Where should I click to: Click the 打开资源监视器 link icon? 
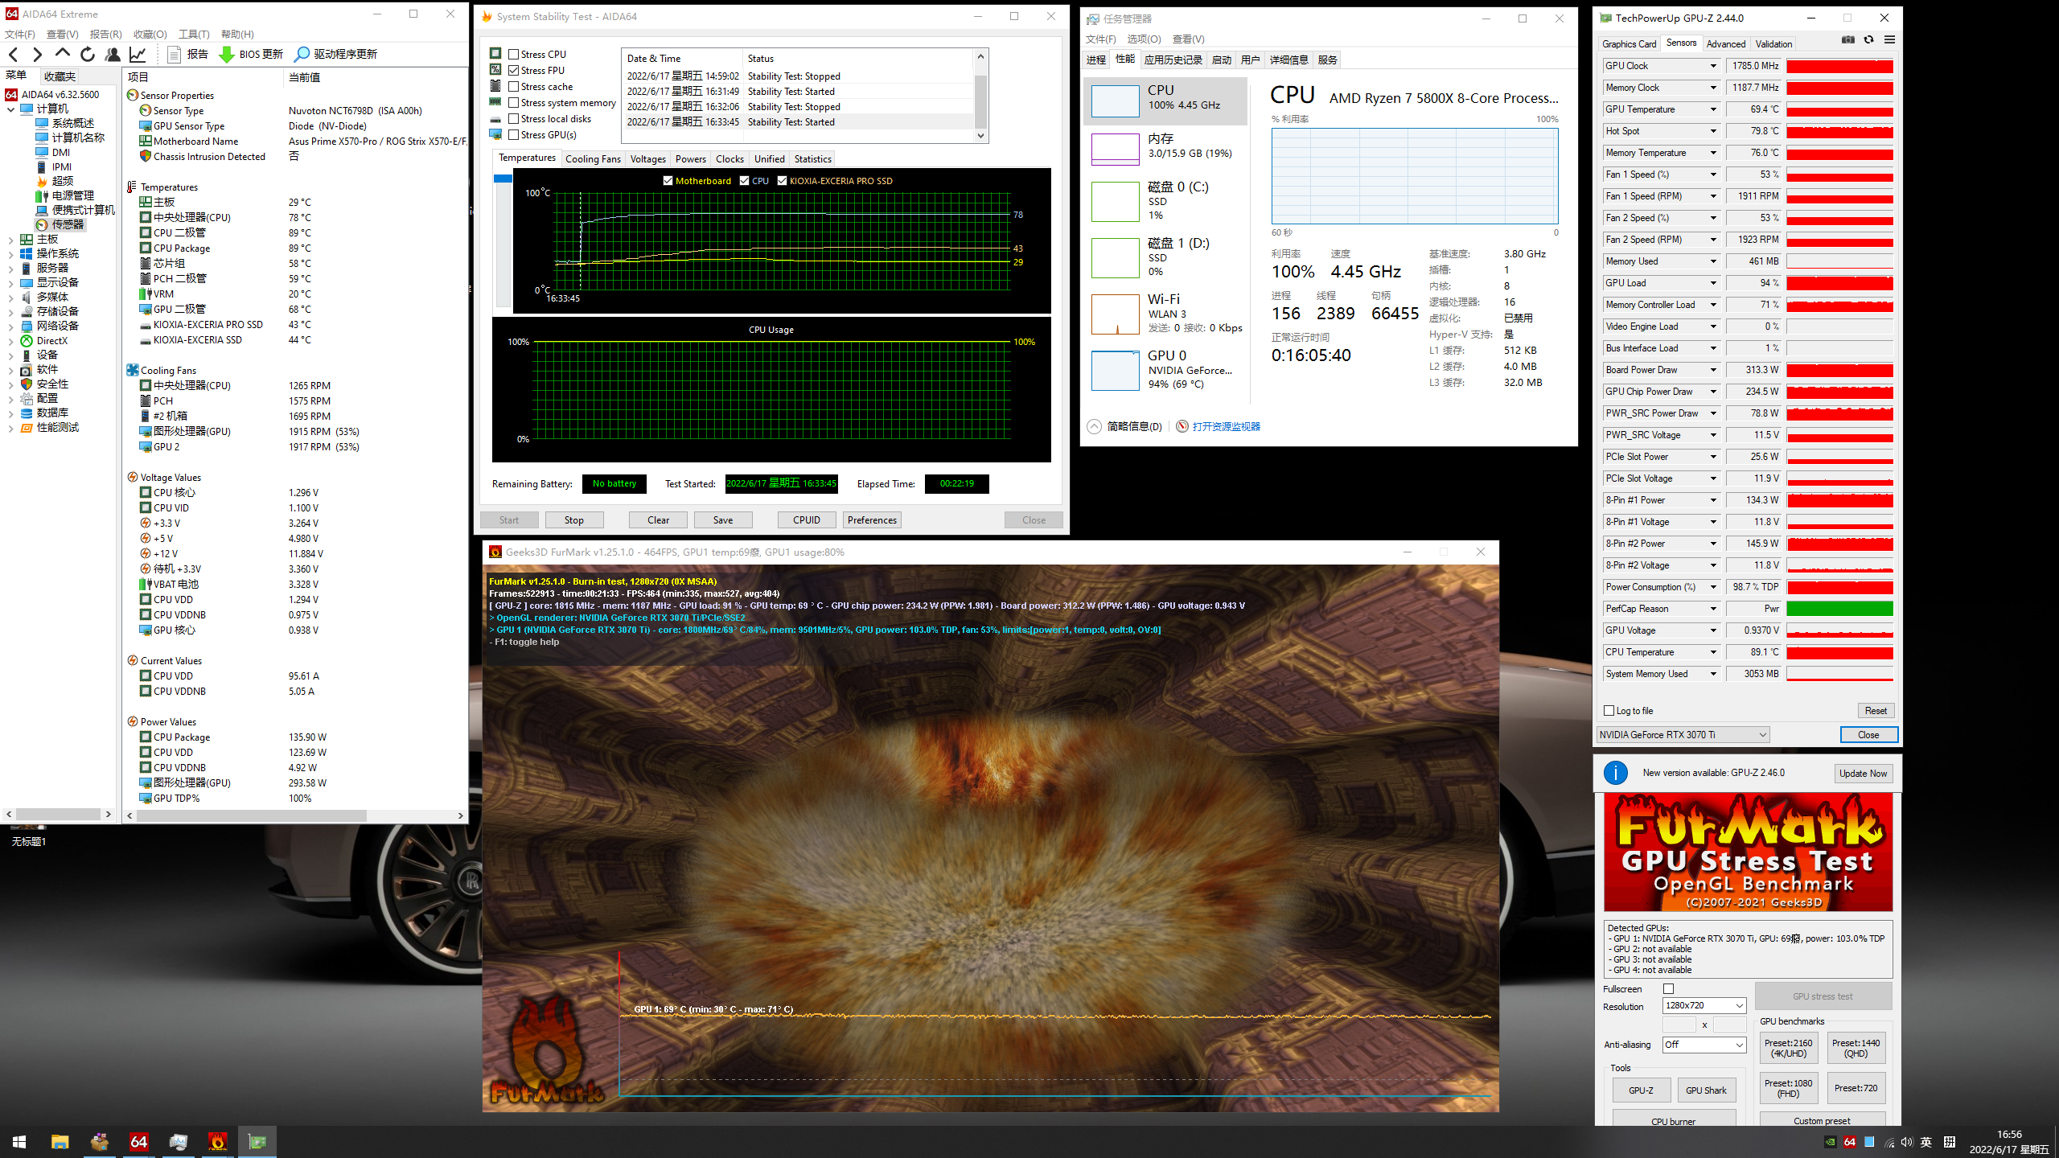coord(1182,426)
